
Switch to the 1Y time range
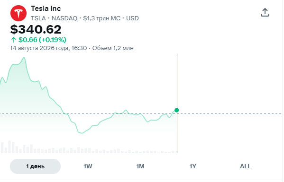[x=193, y=167]
